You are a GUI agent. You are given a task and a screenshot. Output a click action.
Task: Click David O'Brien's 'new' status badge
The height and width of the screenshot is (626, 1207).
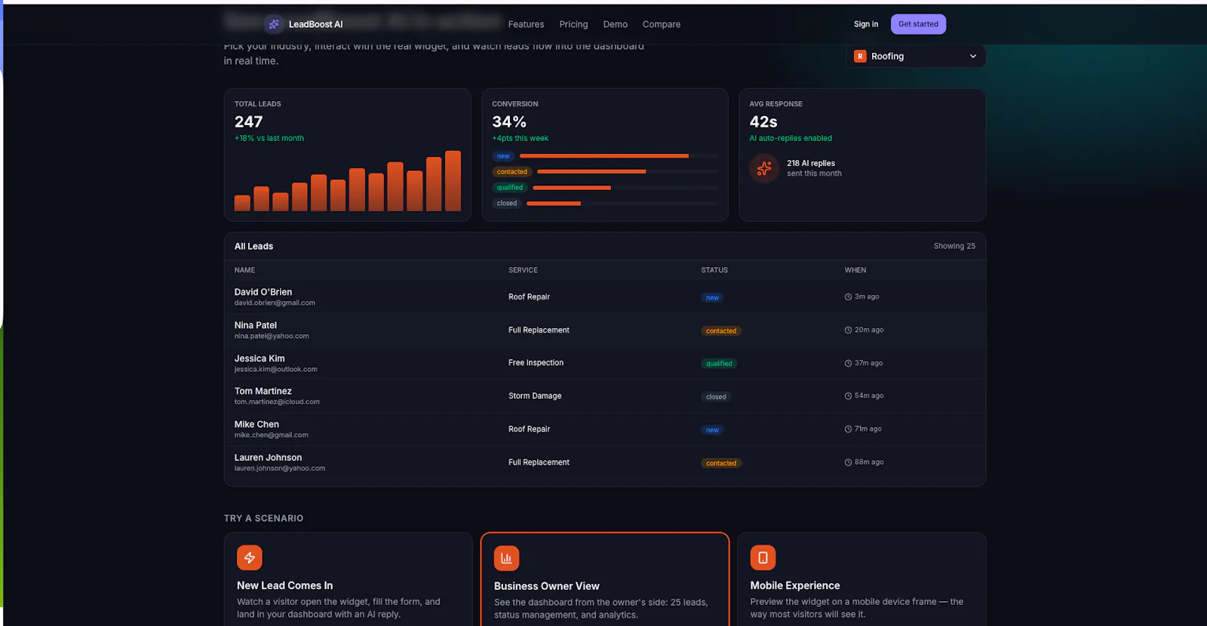click(x=712, y=298)
